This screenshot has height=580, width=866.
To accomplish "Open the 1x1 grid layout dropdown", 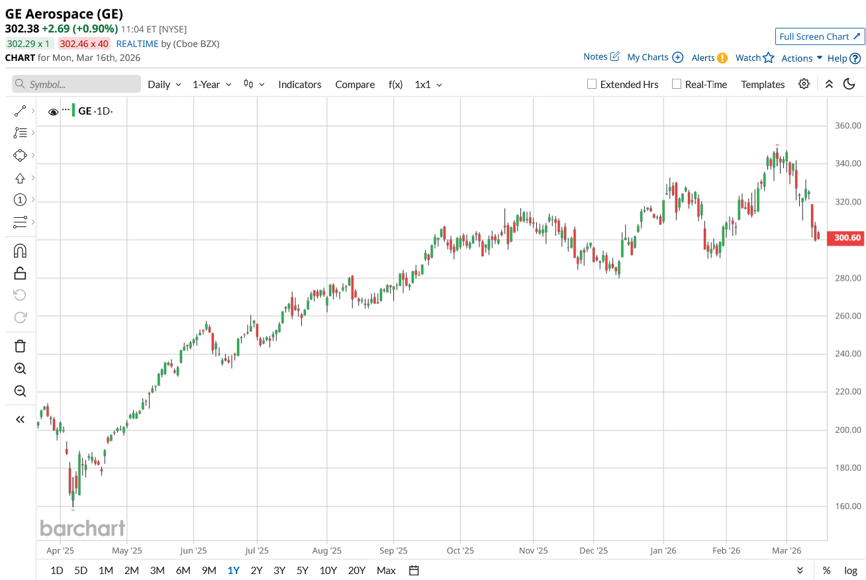I will point(428,84).
